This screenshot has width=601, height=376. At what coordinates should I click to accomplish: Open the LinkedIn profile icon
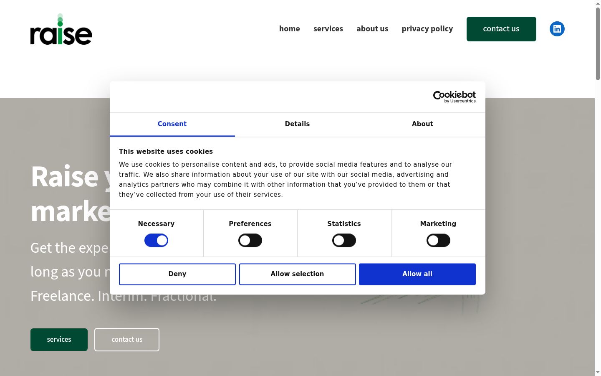point(557,29)
